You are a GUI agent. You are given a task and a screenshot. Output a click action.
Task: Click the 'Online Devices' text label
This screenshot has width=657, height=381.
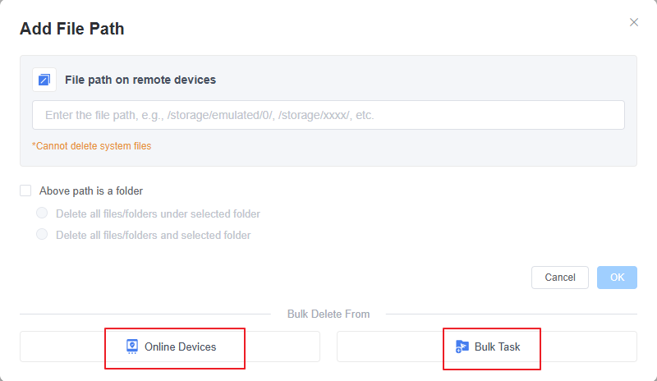coord(180,347)
